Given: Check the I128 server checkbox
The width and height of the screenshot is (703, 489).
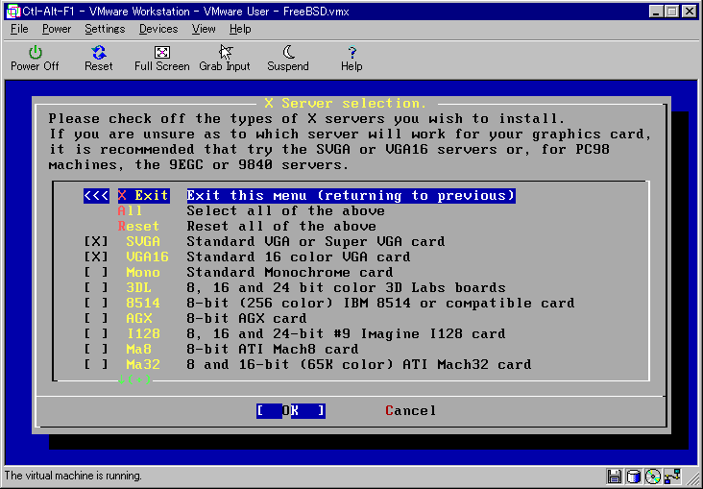Looking at the screenshot, I should pyautogui.click(x=96, y=333).
